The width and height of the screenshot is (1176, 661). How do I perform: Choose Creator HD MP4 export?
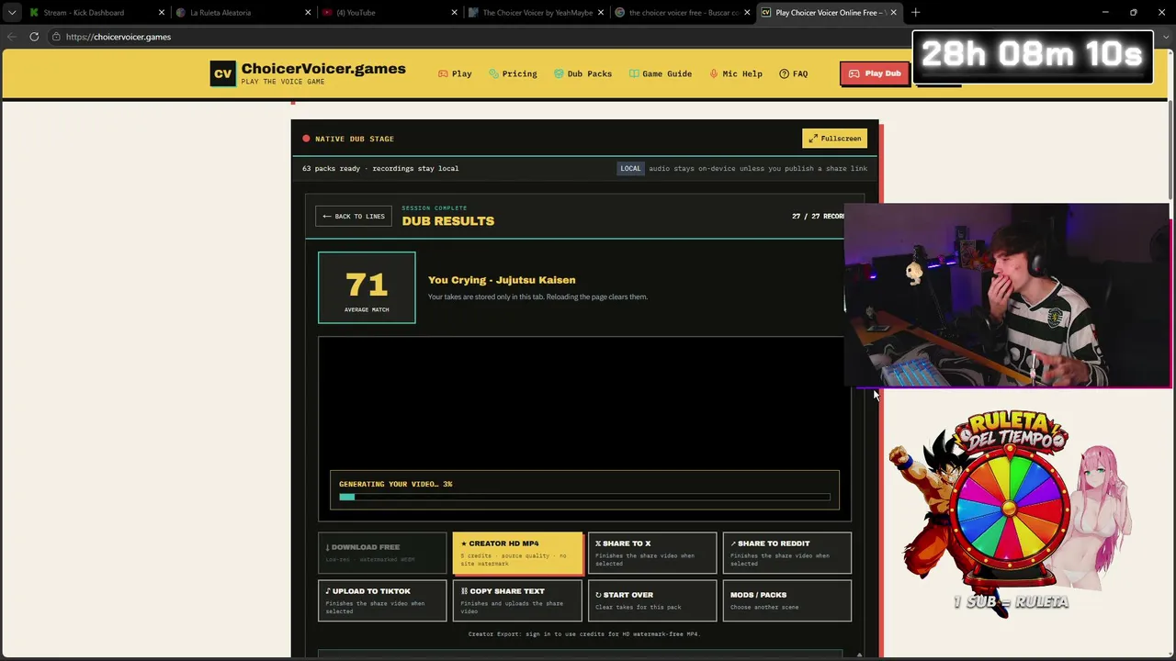click(517, 553)
